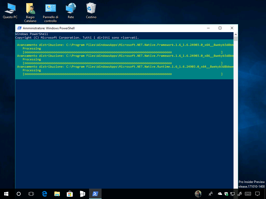Image resolution: width=266 pixels, height=199 pixels.
Task: Open Windows Defender shield tray icon
Action: [226, 194]
